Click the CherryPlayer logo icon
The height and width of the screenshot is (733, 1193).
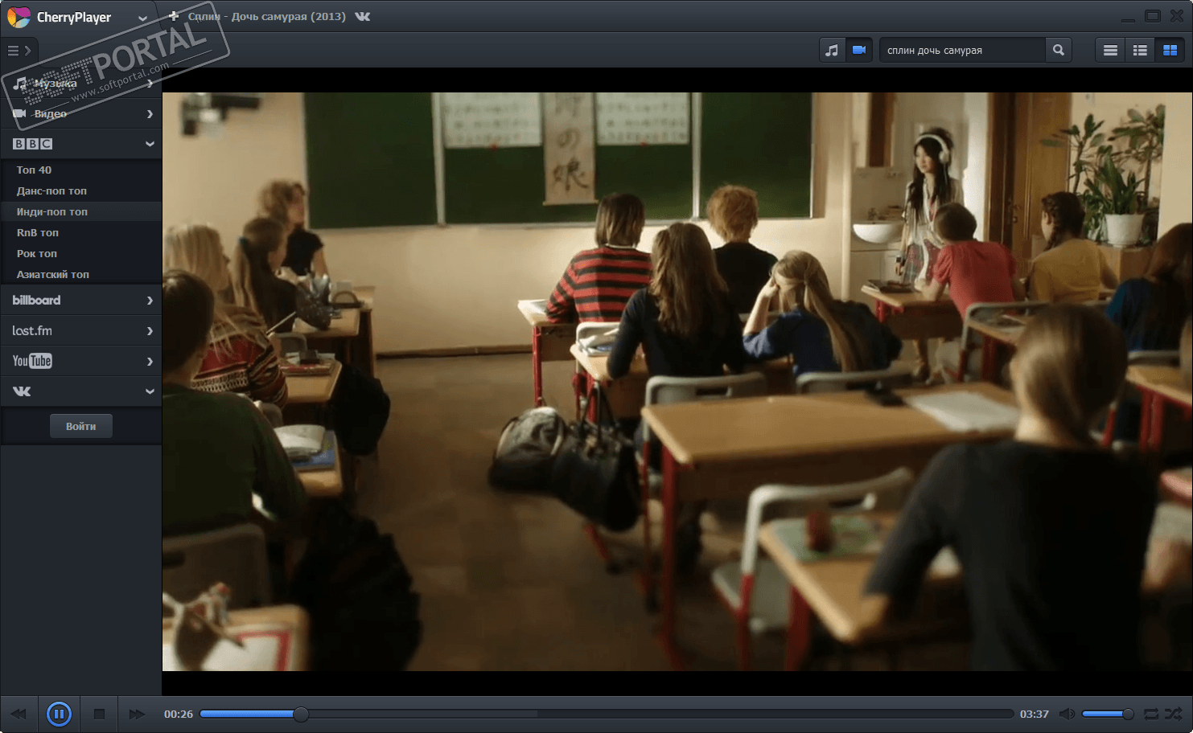18,17
